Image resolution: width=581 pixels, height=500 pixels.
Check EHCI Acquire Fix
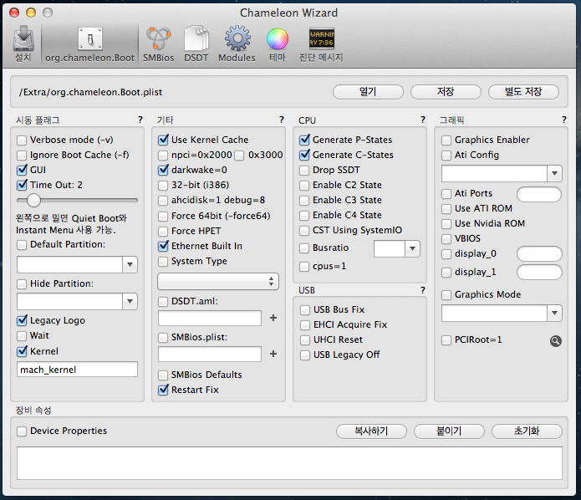tap(305, 325)
